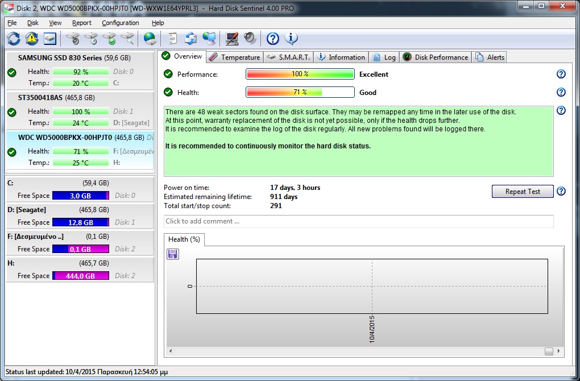This screenshot has width=580, height=381.
Task: Click the help icon beside the Health Good row
Action: pyautogui.click(x=561, y=92)
